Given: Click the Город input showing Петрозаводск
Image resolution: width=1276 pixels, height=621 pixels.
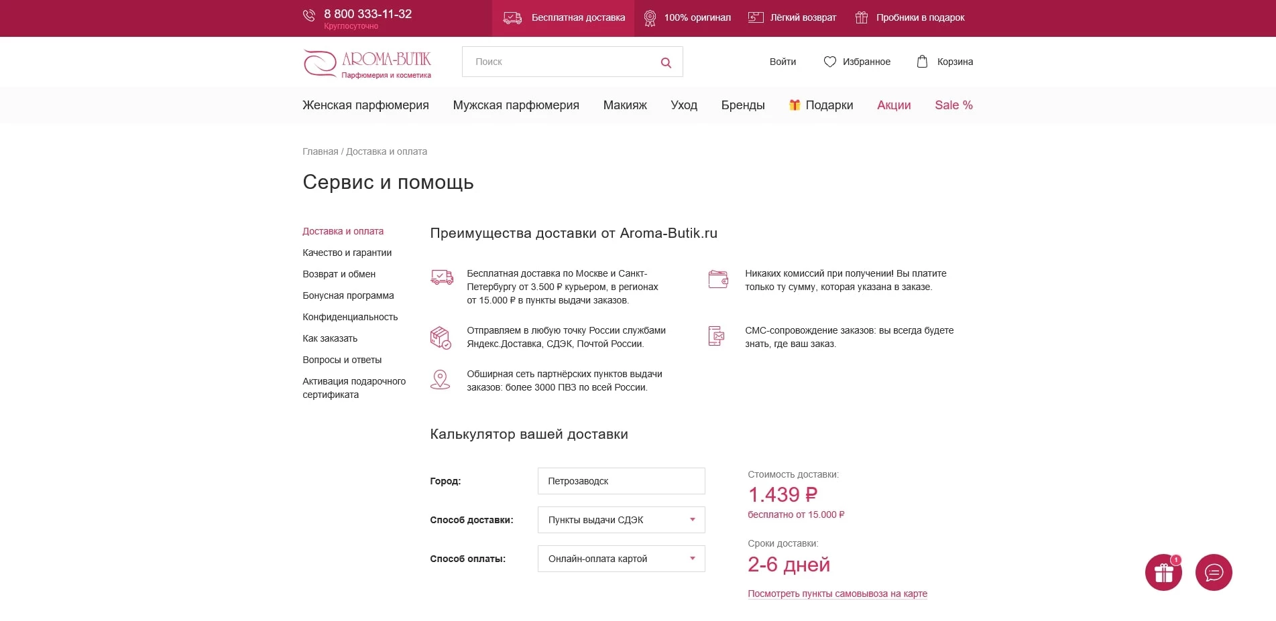Looking at the screenshot, I should click(620, 481).
